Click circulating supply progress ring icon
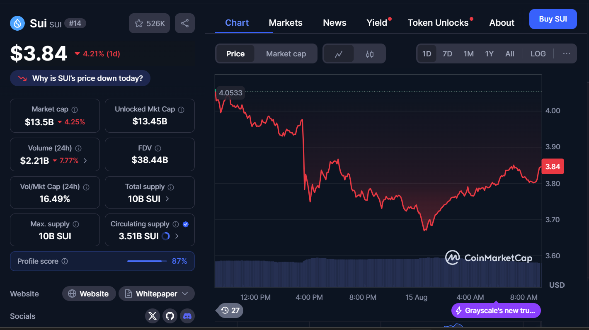This screenshot has width=589, height=330. pyautogui.click(x=165, y=236)
